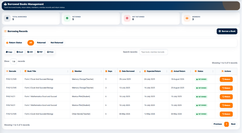Export records as CSV

point(30,52)
